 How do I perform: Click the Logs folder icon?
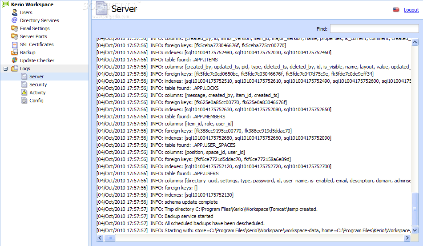[x=15, y=68]
